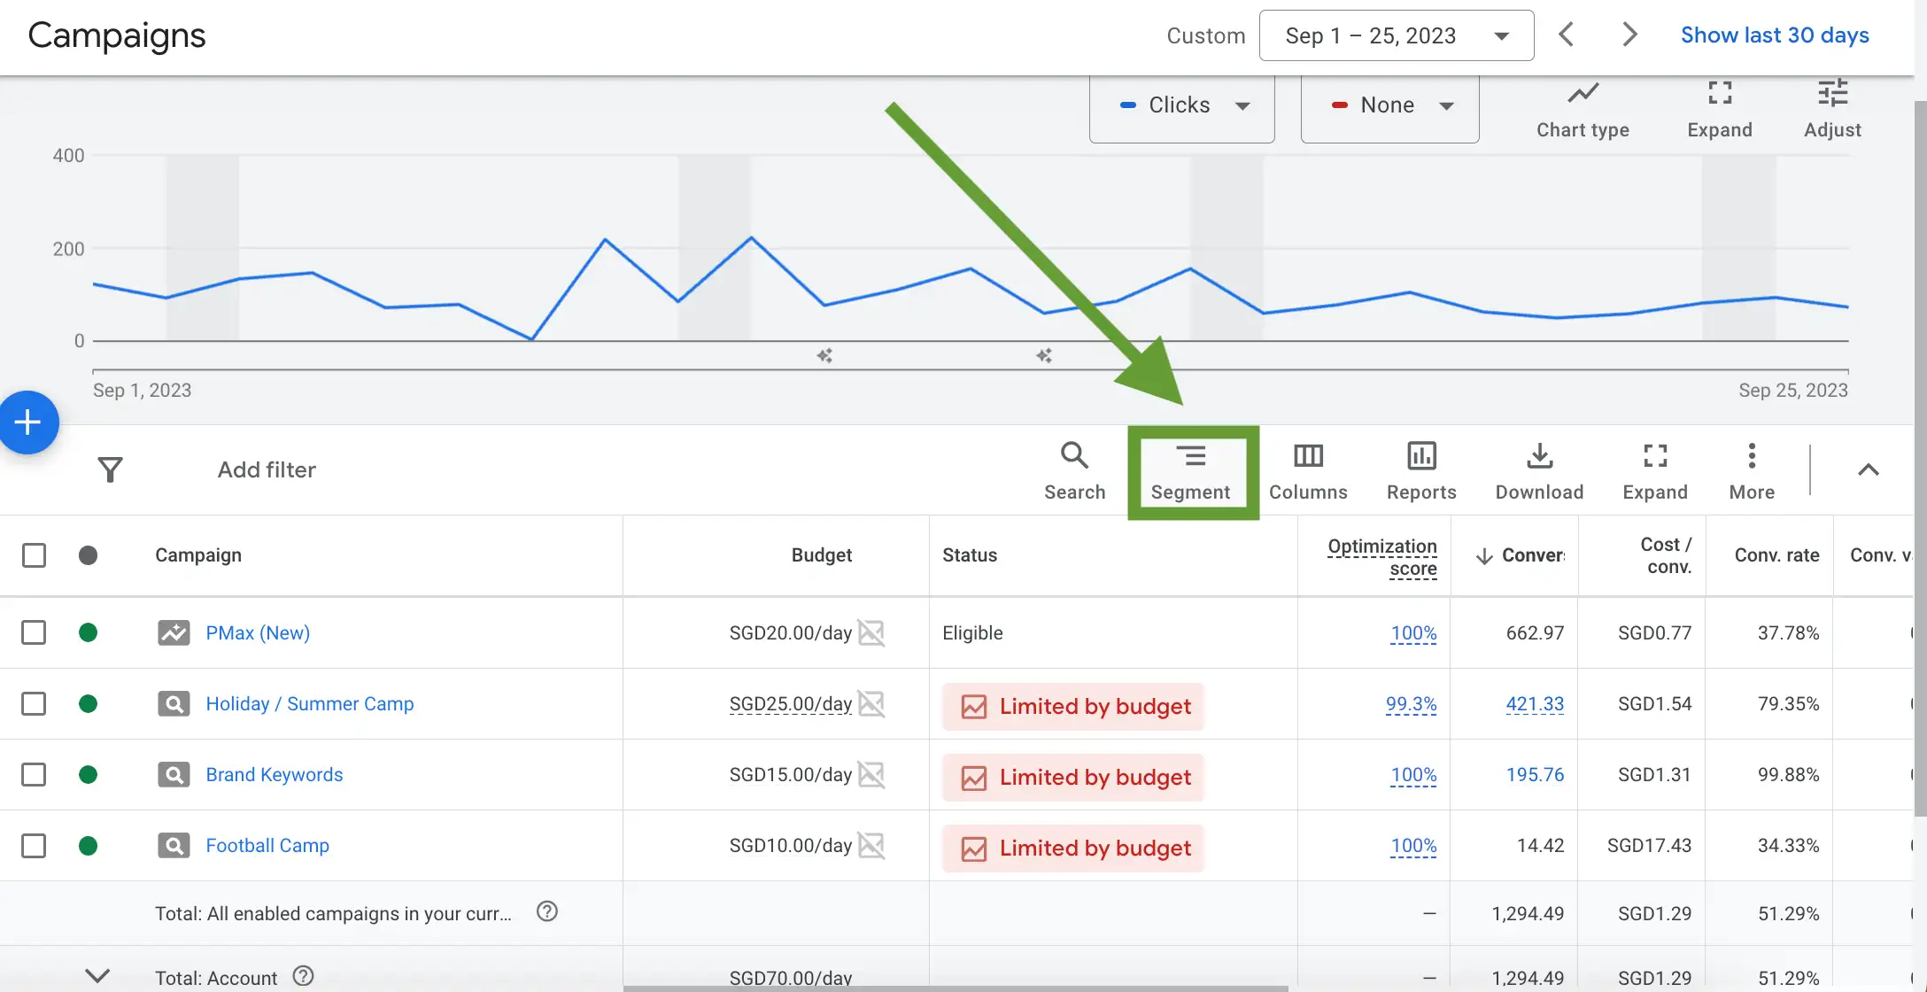Sort by Cost / conv. column

click(1666, 555)
